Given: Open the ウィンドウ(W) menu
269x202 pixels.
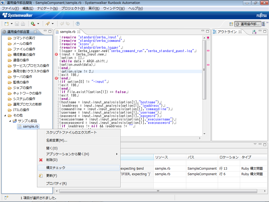Looking at the screenshot, I should point(114,8).
